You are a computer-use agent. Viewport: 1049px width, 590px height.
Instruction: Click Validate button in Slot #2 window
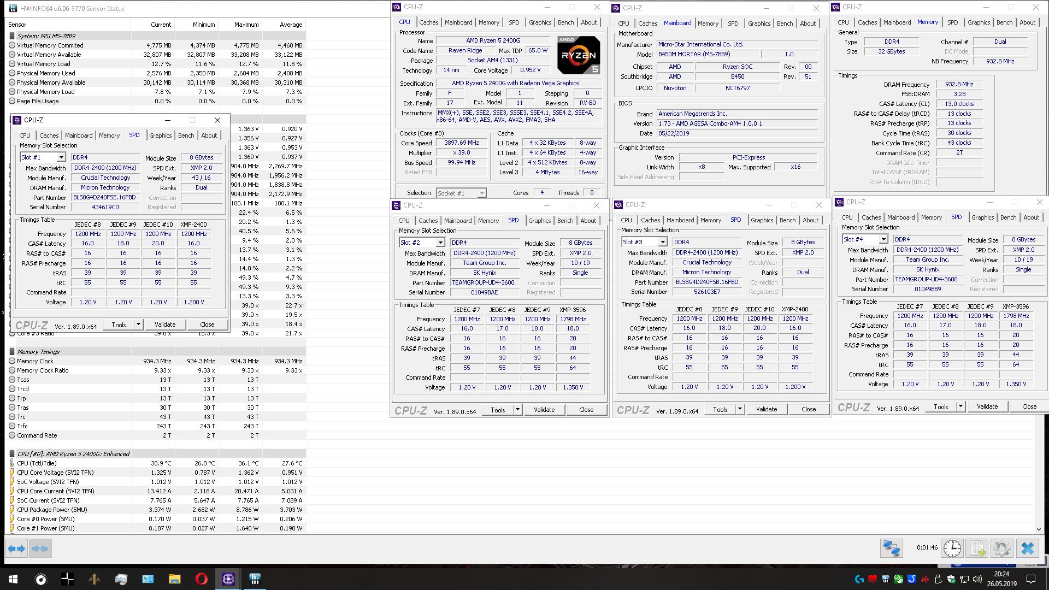pos(544,410)
